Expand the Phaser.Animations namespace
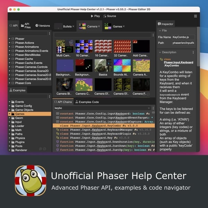The image size is (208, 208). click(x=10, y=47)
